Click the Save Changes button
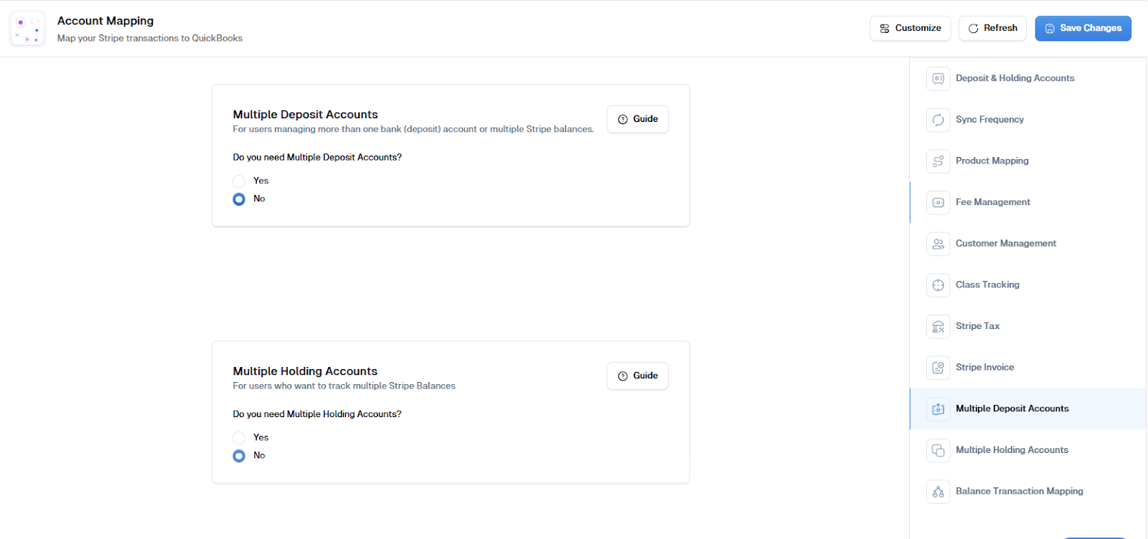The width and height of the screenshot is (1148, 539). coord(1083,29)
